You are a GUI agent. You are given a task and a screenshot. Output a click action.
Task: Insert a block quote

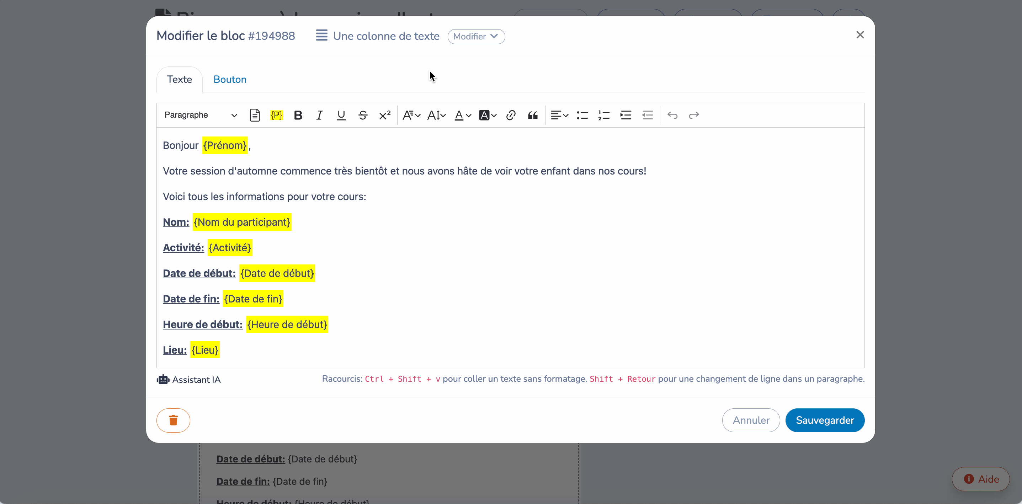[x=532, y=115]
